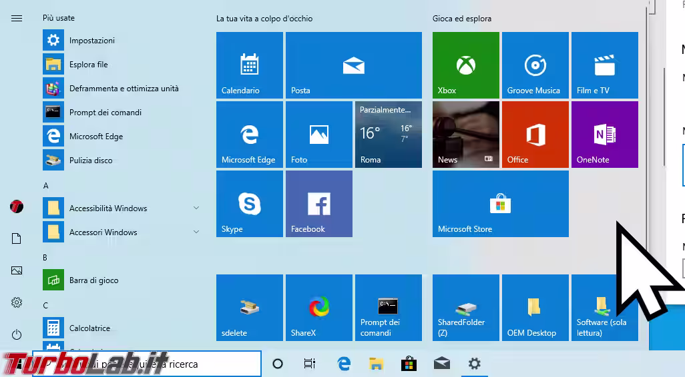Open Settings gear in Start sidebar

(17, 302)
